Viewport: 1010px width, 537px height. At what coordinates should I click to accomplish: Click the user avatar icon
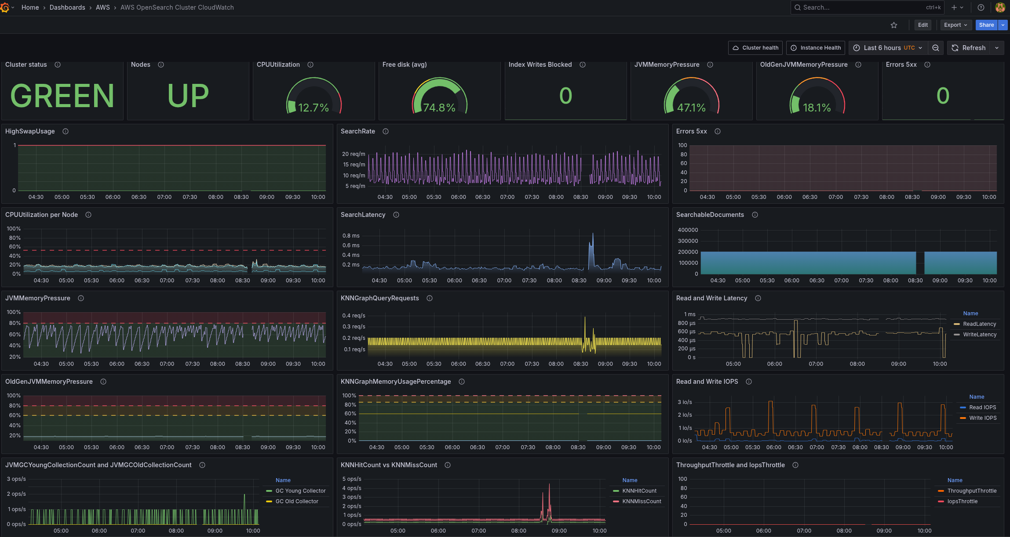click(x=1000, y=7)
